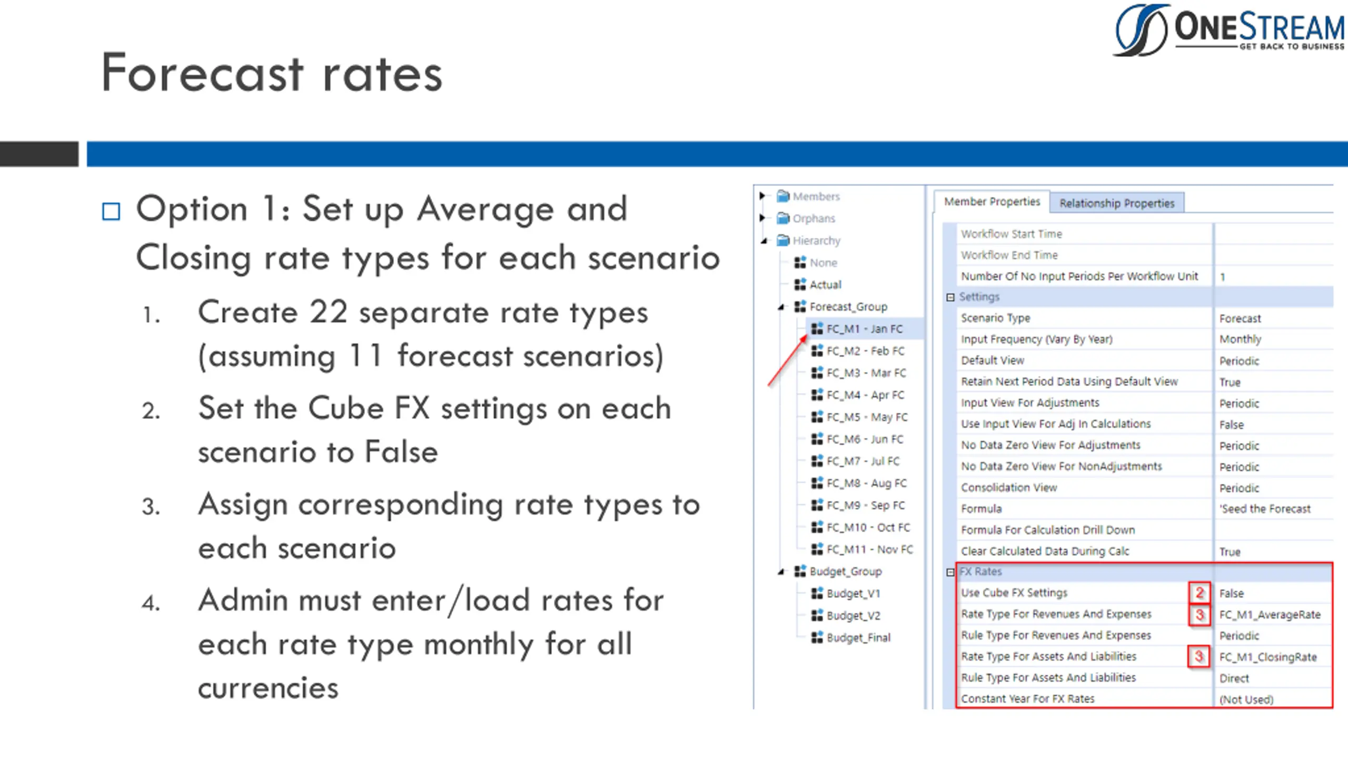The height and width of the screenshot is (758, 1348).
Task: Collapse the Budget_Group tree node
Action: pyautogui.click(x=781, y=572)
